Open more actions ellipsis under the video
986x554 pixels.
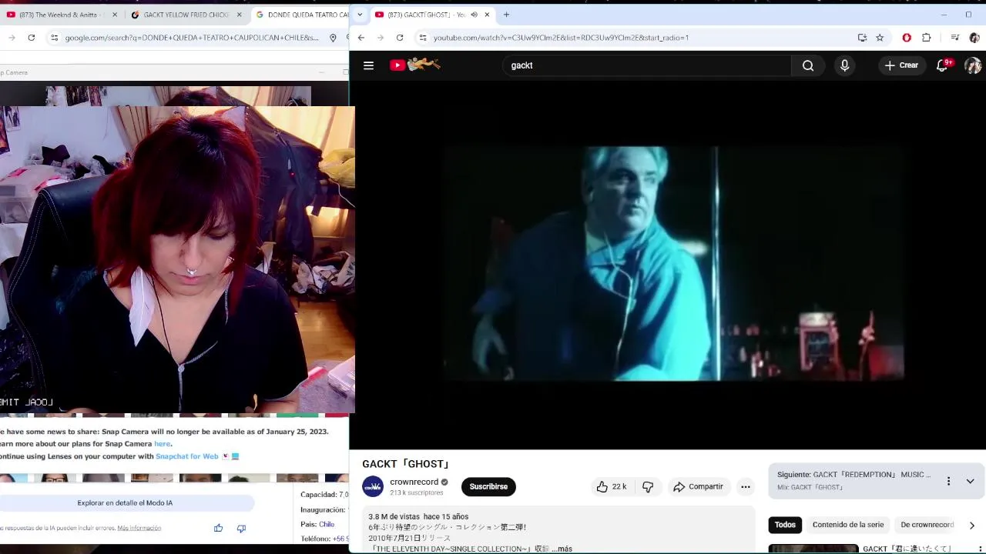[745, 486]
